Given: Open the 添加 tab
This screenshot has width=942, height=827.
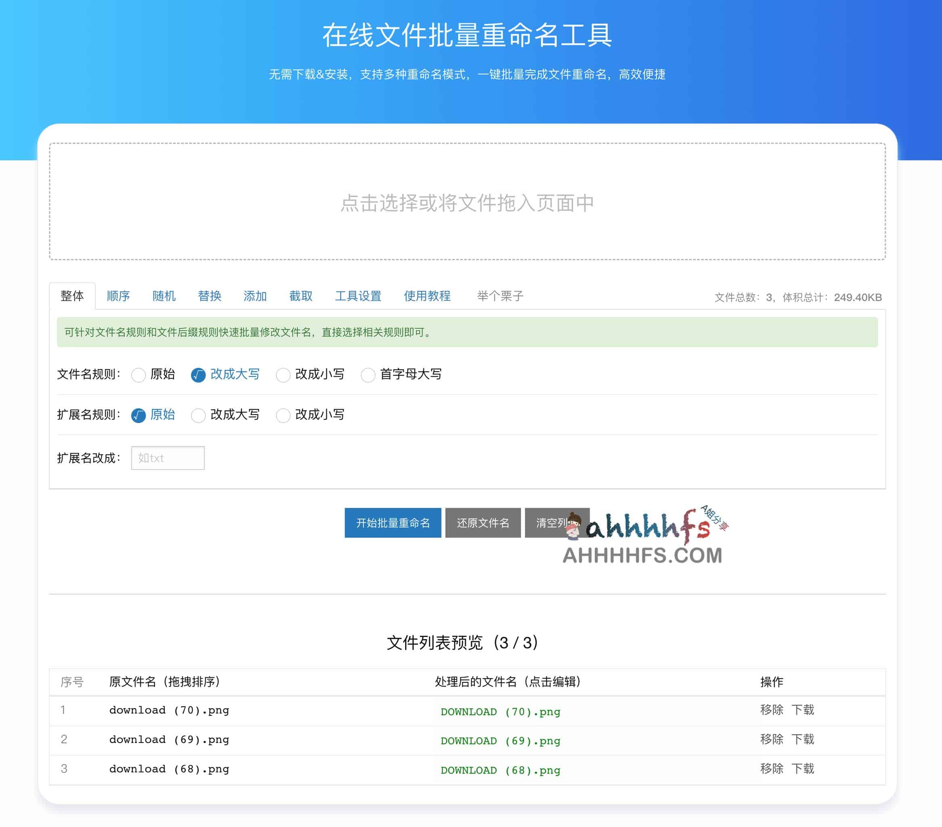Looking at the screenshot, I should coord(255,296).
